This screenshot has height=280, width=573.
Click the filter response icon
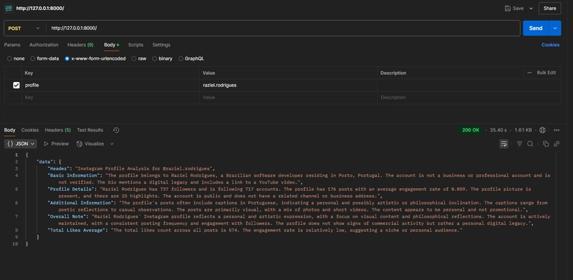pyautogui.click(x=519, y=144)
